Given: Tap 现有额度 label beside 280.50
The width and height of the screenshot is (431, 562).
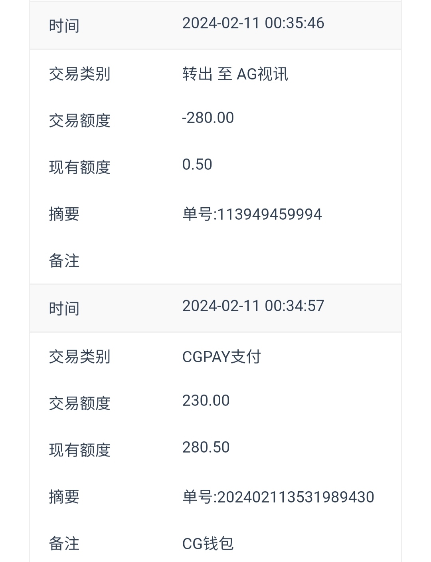Looking at the screenshot, I should [79, 450].
